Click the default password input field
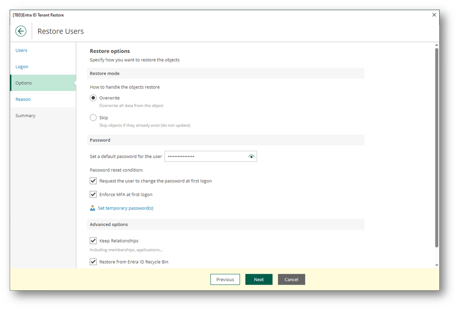Image resolution: width=459 pixels, height=310 pixels. [x=206, y=157]
